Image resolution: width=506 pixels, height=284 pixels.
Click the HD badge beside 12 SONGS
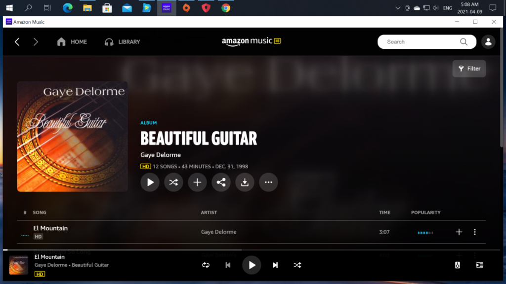[146, 167]
